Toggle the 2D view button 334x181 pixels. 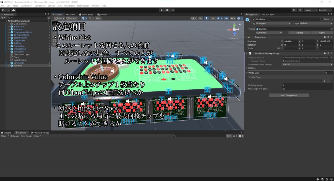(x=200, y=18)
